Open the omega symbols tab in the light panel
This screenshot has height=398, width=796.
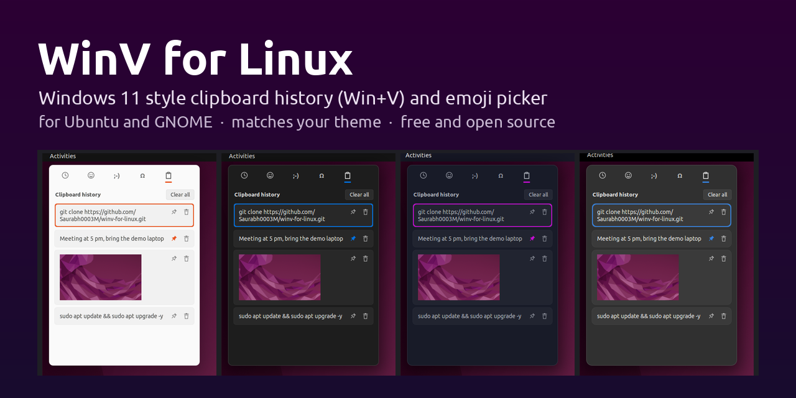(x=142, y=177)
